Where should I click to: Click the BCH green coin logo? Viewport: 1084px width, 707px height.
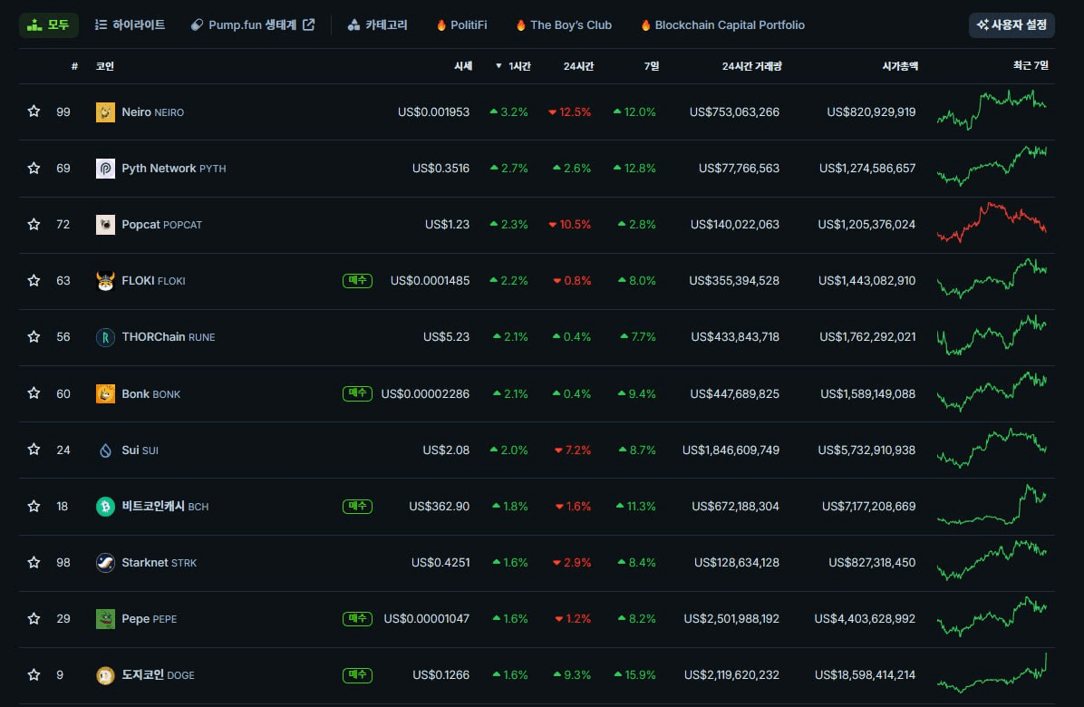coord(105,506)
